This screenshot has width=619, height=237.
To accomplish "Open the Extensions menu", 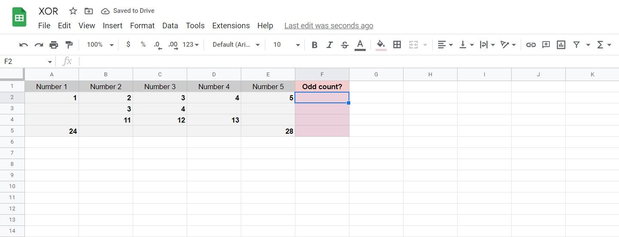I will (231, 26).
